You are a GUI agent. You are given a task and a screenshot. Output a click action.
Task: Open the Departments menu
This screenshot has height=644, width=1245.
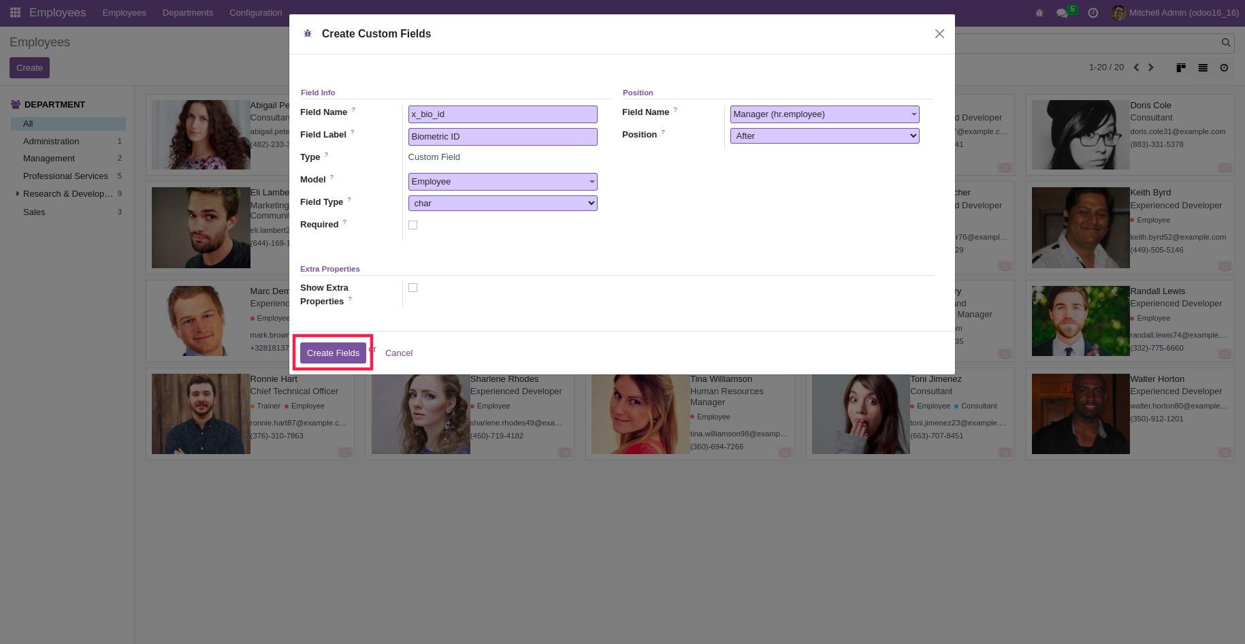click(188, 13)
